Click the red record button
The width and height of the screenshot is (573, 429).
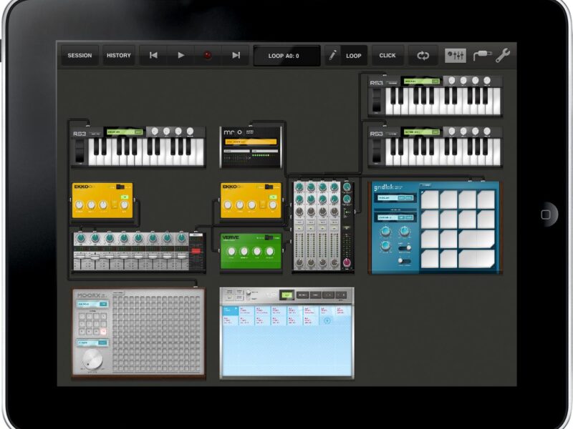208,56
